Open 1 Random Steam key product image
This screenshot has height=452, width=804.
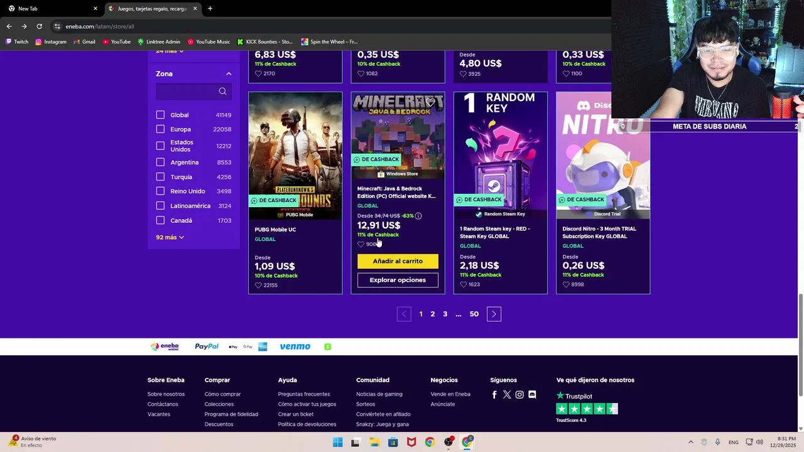tap(501, 156)
